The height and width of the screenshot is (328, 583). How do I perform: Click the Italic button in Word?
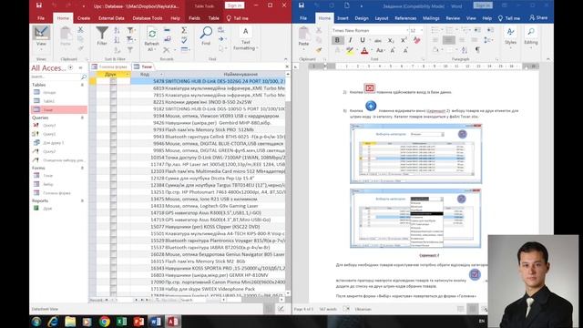click(350, 40)
